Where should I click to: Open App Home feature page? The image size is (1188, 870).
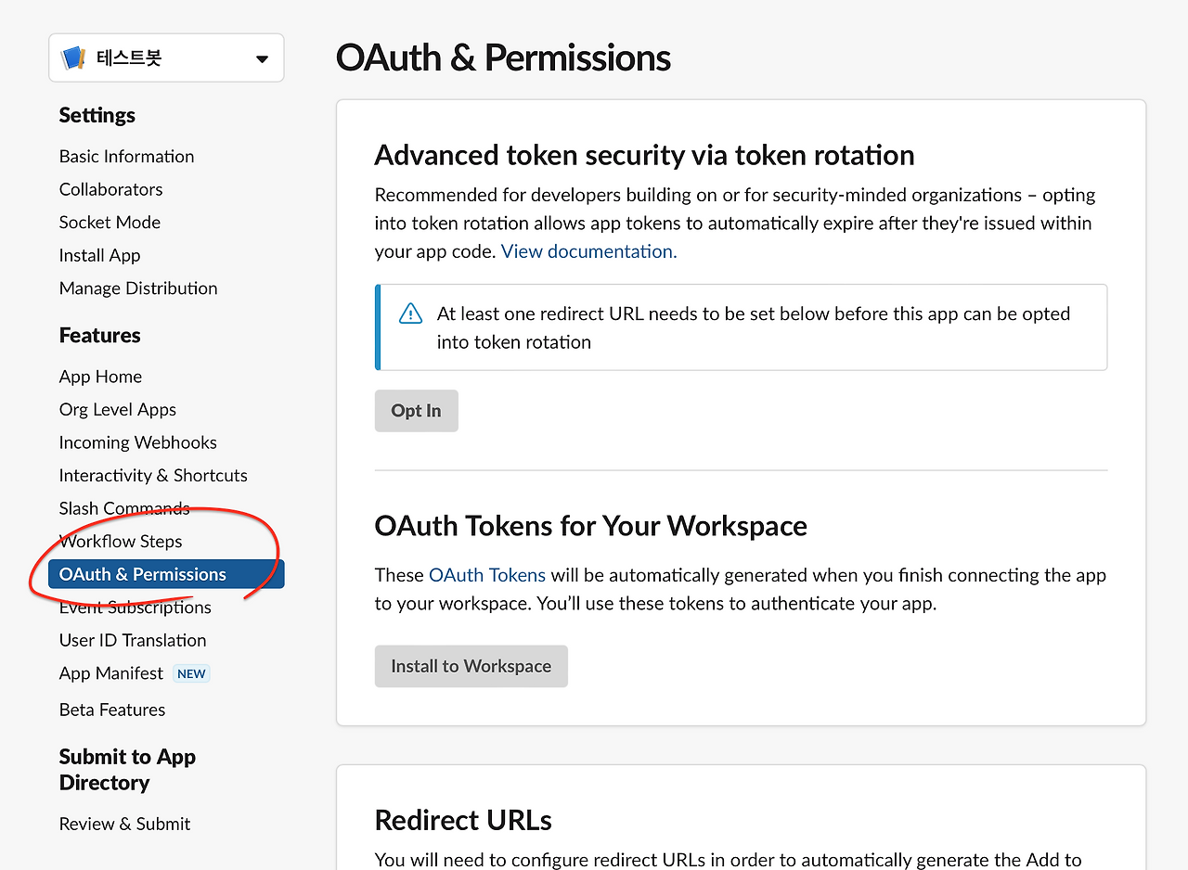[100, 377]
